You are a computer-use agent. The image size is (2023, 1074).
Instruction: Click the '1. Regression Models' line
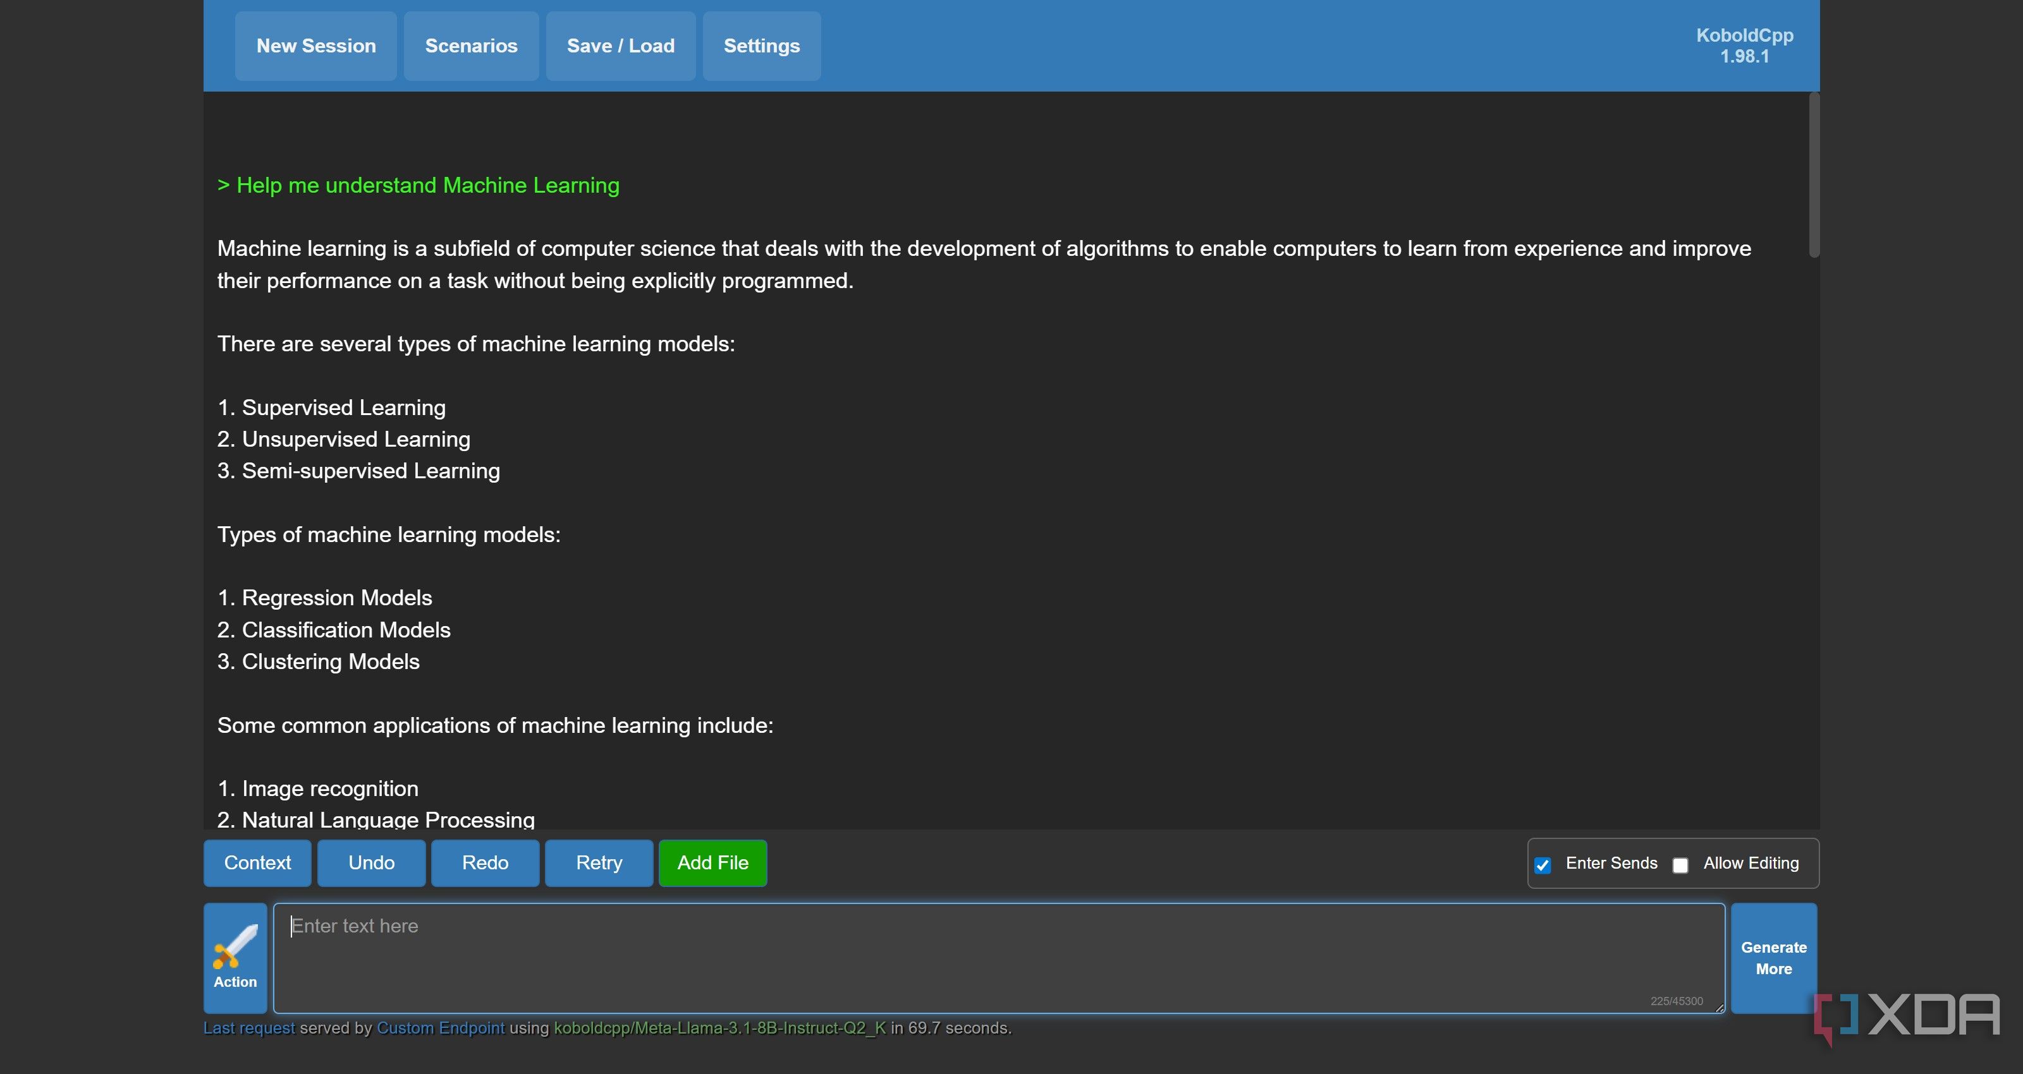pos(325,598)
